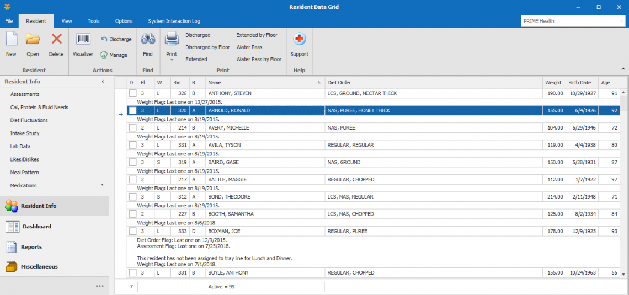Click the Discharge action button
Image resolution: width=629 pixels, height=295 pixels.
(x=116, y=39)
